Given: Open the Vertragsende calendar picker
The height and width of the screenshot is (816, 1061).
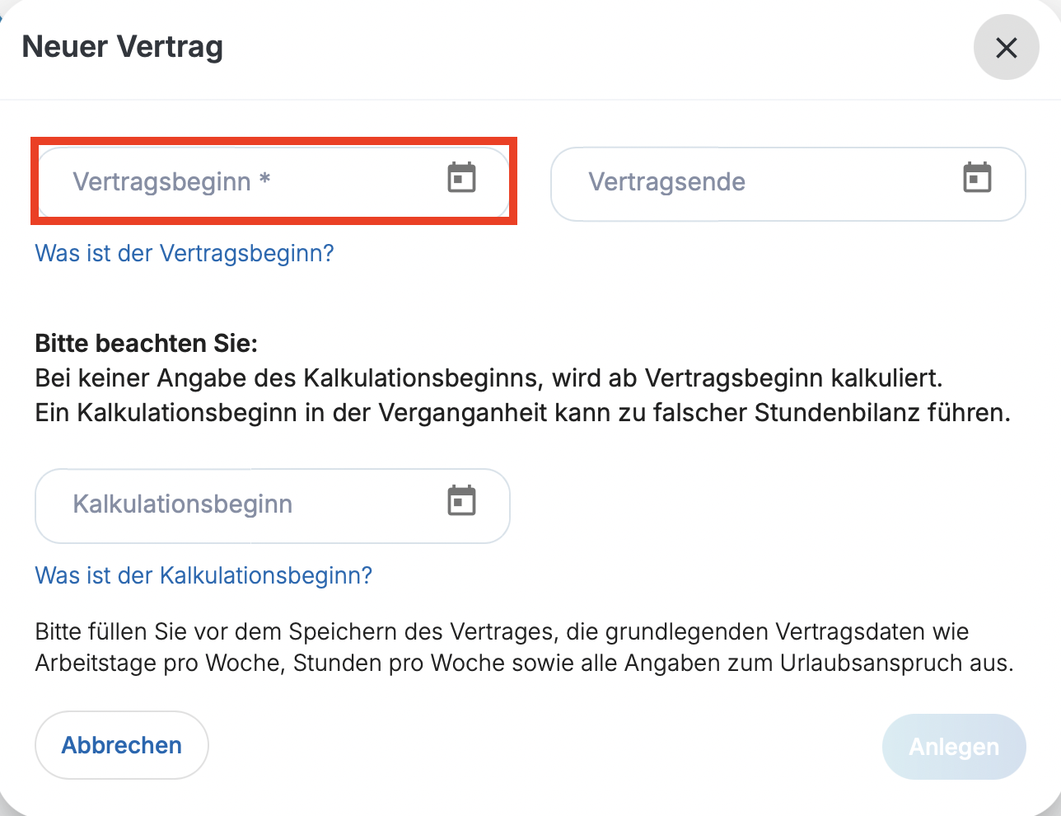Looking at the screenshot, I should [977, 178].
